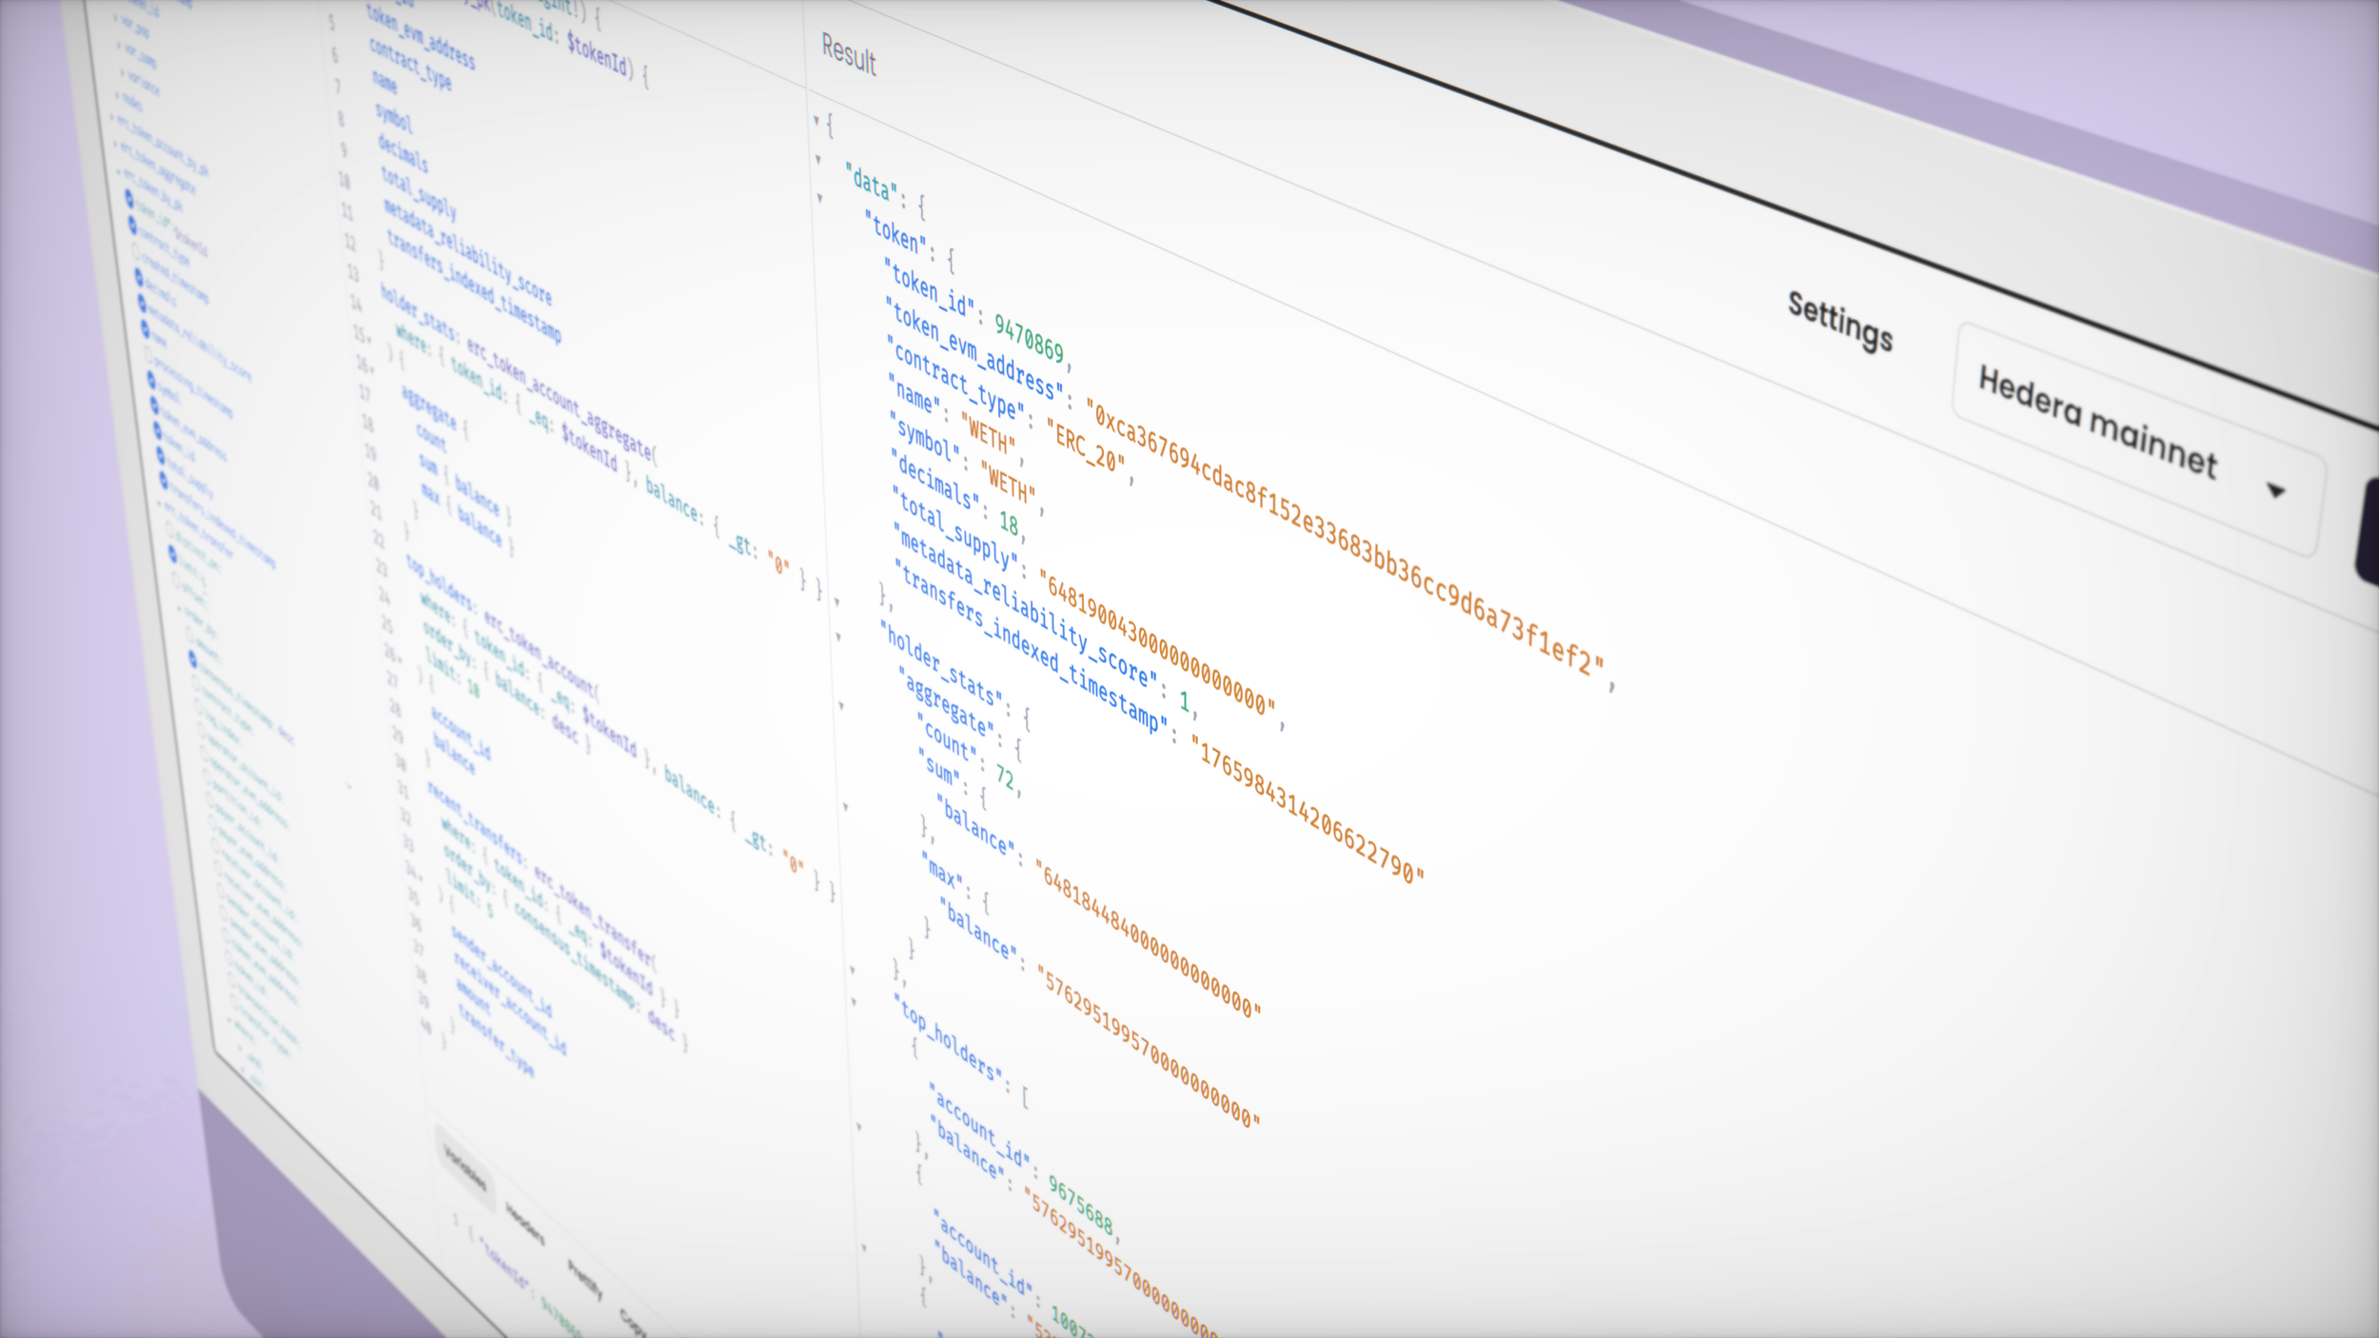Check the created_timestamp field checkbox
The width and height of the screenshot is (2379, 1338).
(135, 250)
